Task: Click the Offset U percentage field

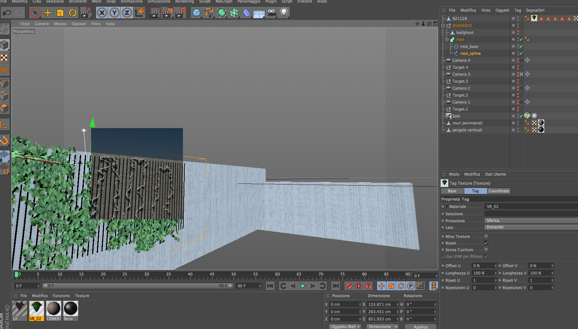Action: [x=483, y=266]
